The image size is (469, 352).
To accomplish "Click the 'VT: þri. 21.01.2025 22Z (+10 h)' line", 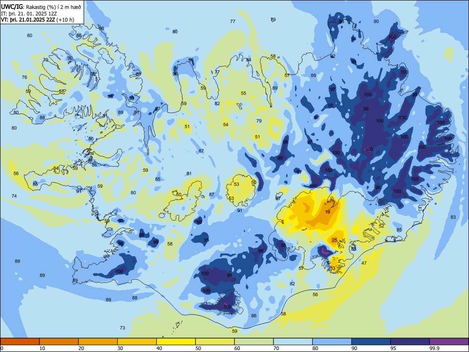I will coord(38,20).
